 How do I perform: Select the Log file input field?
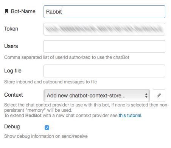(104, 71)
